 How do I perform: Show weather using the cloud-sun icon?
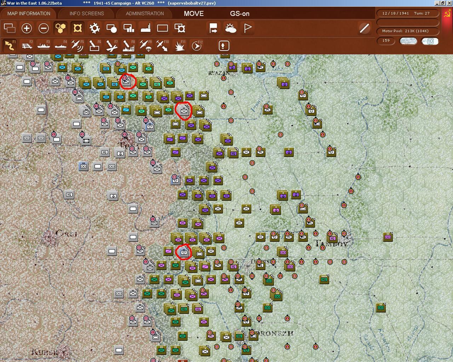(x=230, y=28)
